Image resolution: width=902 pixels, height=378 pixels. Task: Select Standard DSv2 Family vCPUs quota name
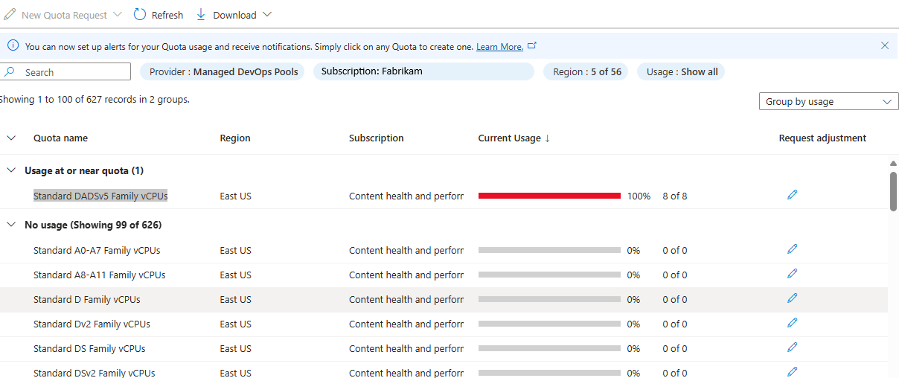tap(95, 372)
